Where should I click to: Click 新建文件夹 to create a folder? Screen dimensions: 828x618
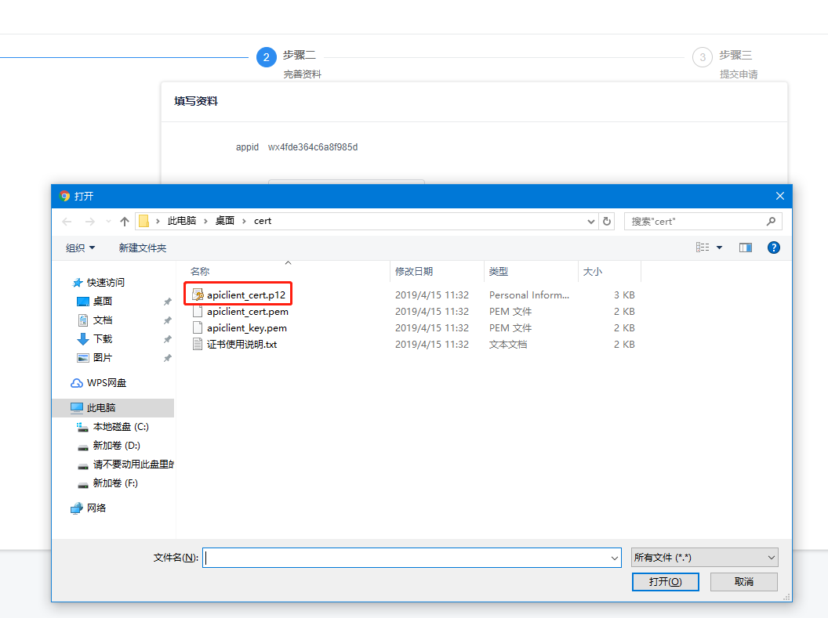click(143, 248)
